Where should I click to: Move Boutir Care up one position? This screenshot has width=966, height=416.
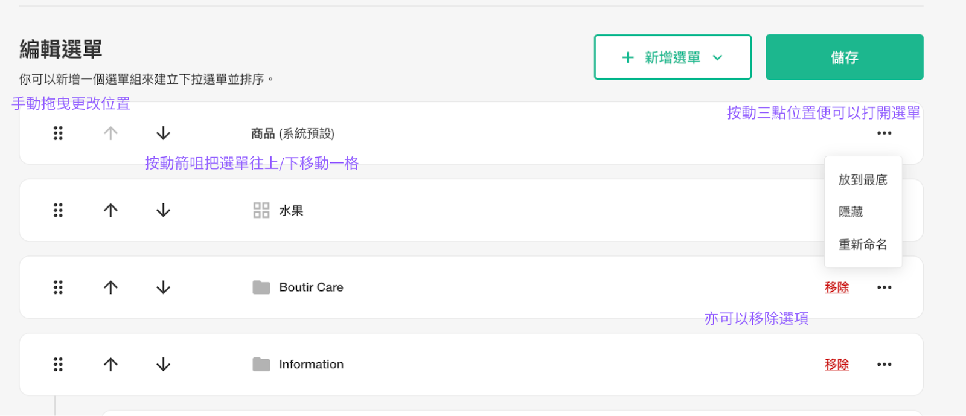[110, 287]
